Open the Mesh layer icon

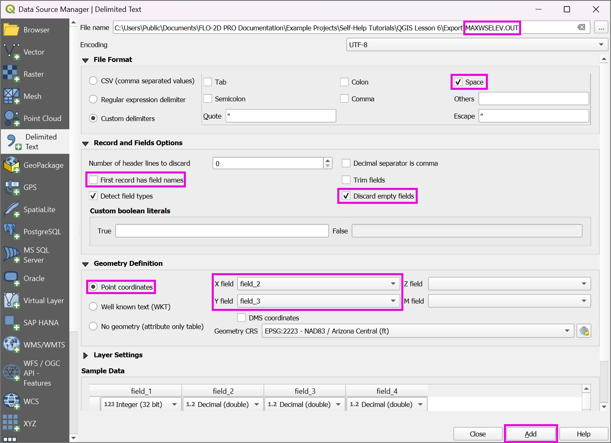(11, 96)
